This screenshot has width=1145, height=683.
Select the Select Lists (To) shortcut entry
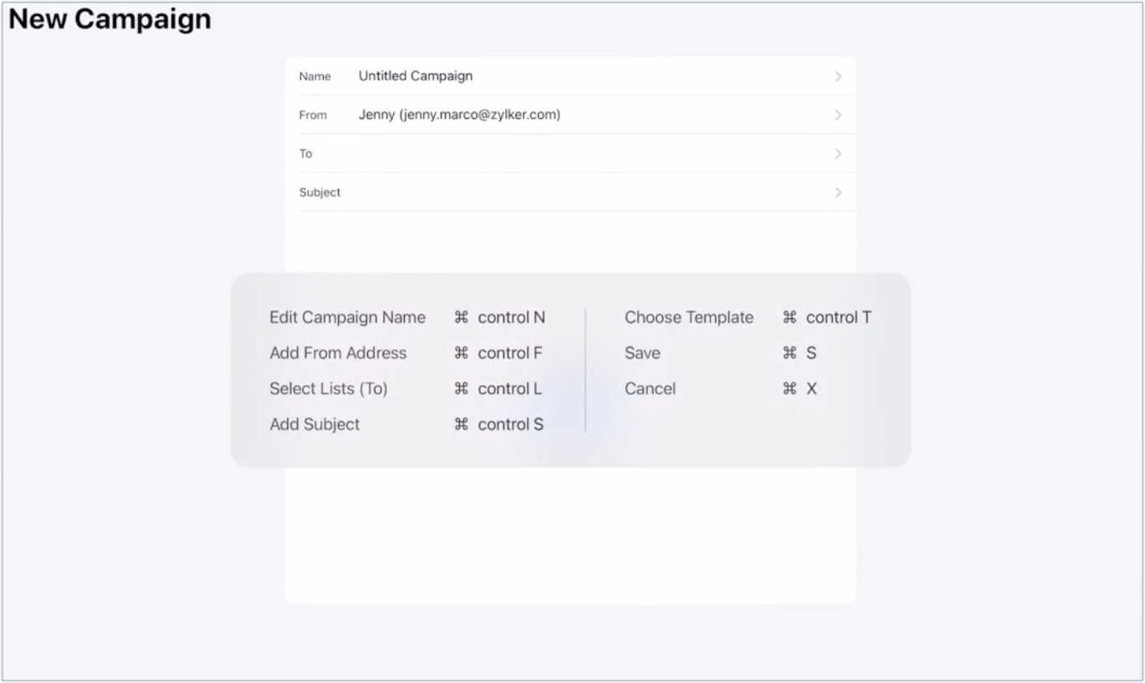[x=328, y=388]
